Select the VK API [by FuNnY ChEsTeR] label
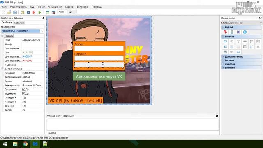The height and width of the screenshot is (148, 263). 76,100
